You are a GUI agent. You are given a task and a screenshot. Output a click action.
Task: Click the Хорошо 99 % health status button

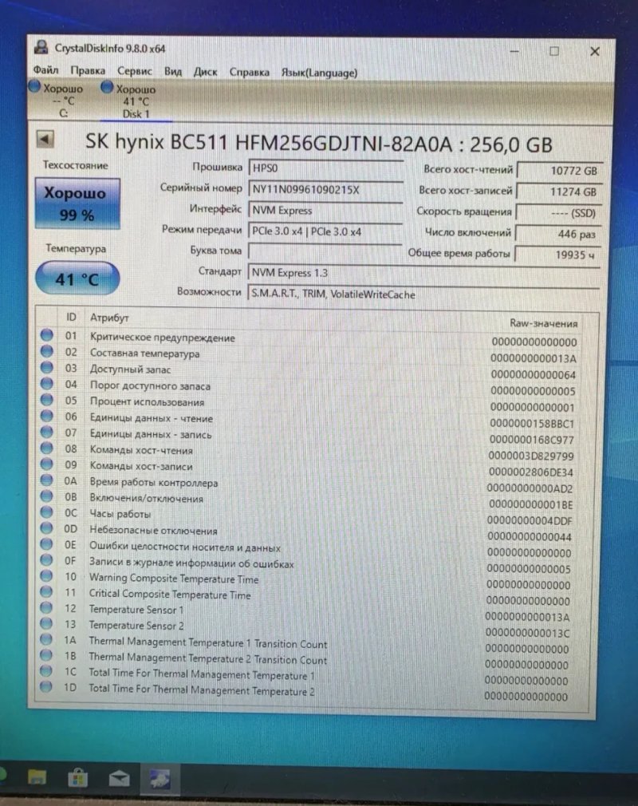(77, 203)
